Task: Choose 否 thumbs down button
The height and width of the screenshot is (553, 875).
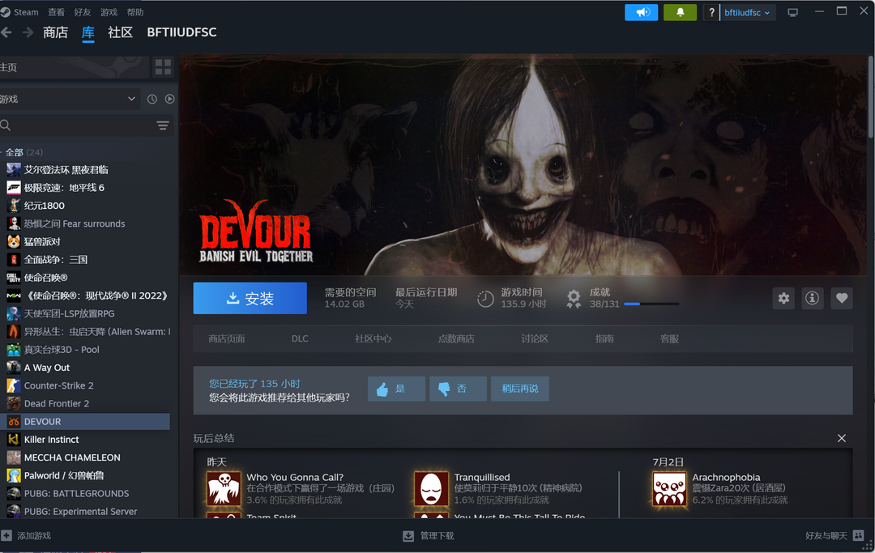Action: [x=458, y=389]
